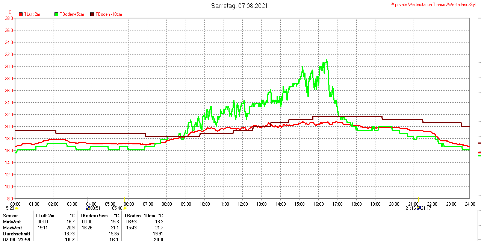Click the sunrise sun icon at 05:46
481x241 pixels.
(x=125, y=208)
